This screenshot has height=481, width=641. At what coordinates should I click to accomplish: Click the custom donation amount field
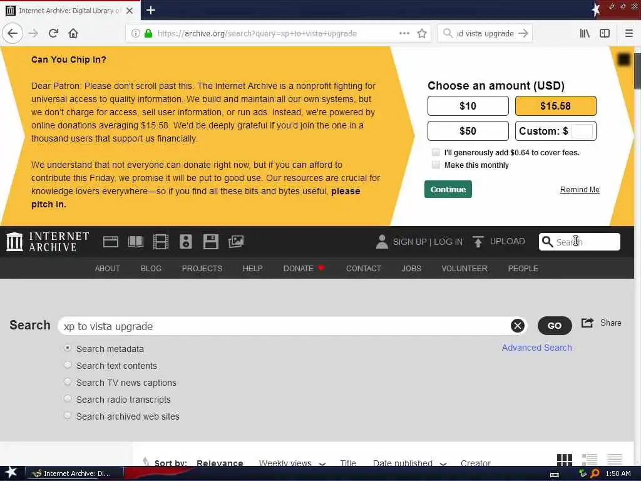click(582, 131)
